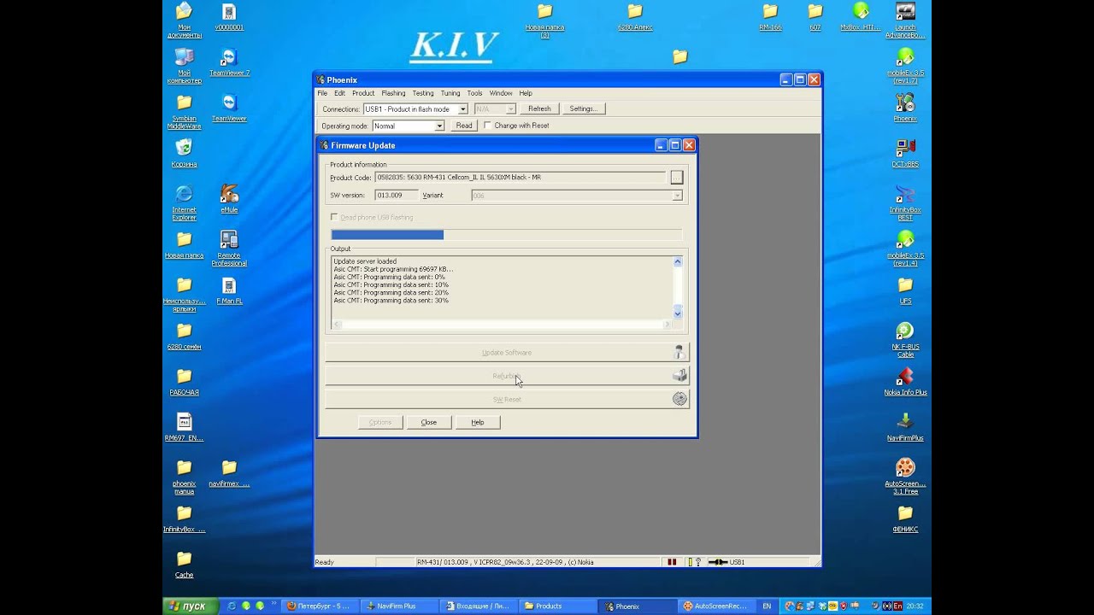The image size is (1094, 615).
Task: Open the File menu in Phoenix
Action: pyautogui.click(x=322, y=93)
